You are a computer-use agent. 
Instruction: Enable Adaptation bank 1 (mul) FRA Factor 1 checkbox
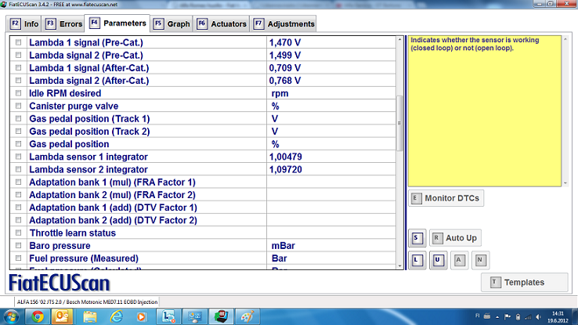click(x=19, y=182)
